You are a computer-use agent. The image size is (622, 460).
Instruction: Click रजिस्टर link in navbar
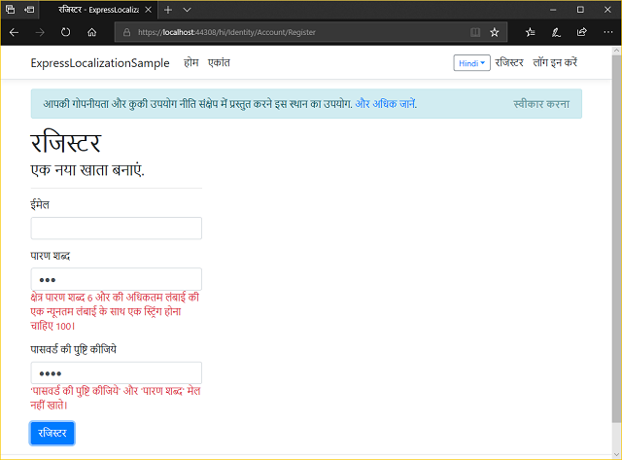click(509, 62)
